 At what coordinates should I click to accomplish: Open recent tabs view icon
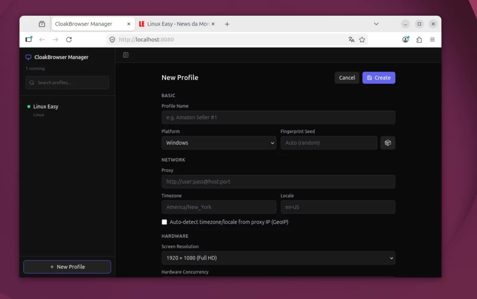(42, 24)
